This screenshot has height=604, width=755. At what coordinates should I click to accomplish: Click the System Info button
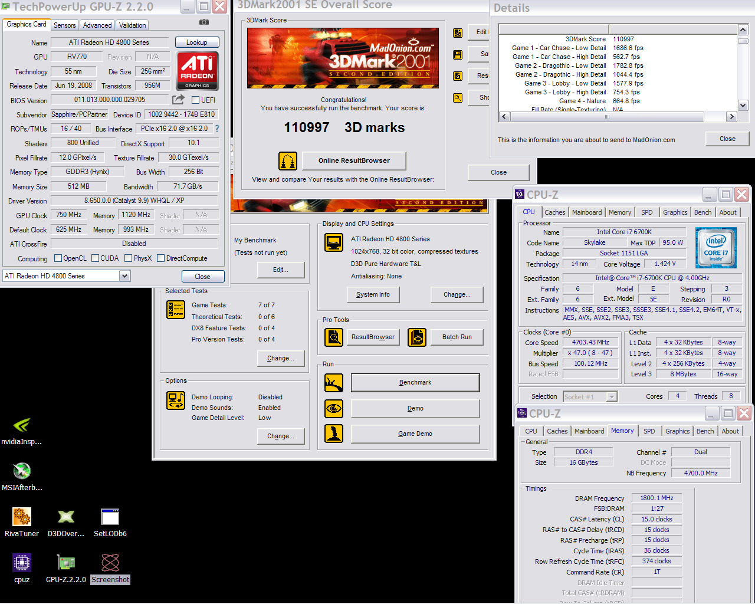point(373,294)
